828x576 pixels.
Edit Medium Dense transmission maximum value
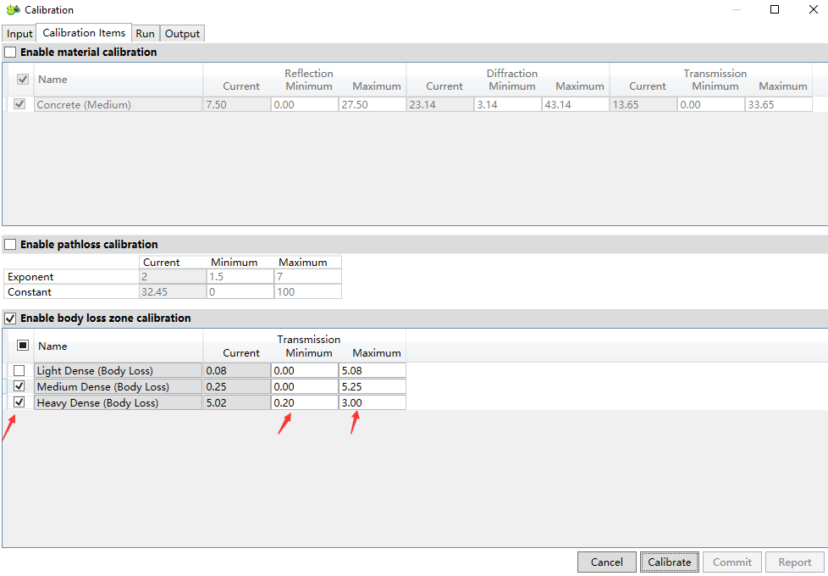tap(372, 387)
